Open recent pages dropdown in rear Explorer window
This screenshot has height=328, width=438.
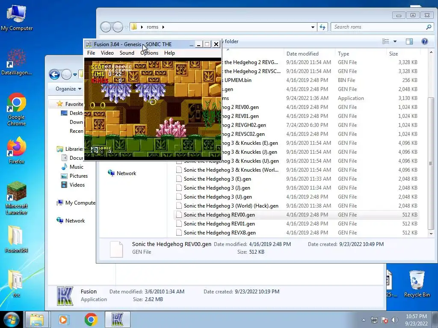[x=75, y=75]
